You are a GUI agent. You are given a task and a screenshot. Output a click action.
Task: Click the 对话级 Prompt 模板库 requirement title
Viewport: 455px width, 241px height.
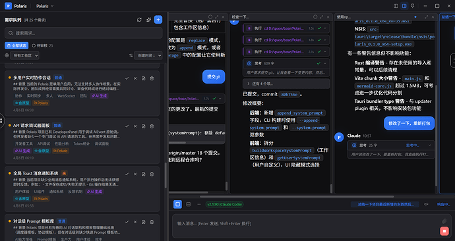pyautogui.click(x=34, y=221)
